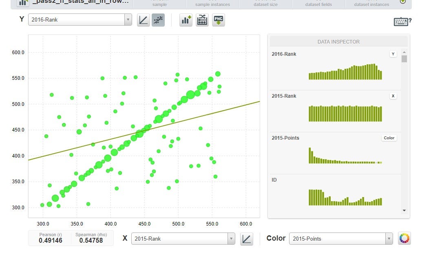The height and width of the screenshot is (261, 422).
Task: Click the shuffle sample grid icon
Action: pyautogui.click(x=202, y=20)
